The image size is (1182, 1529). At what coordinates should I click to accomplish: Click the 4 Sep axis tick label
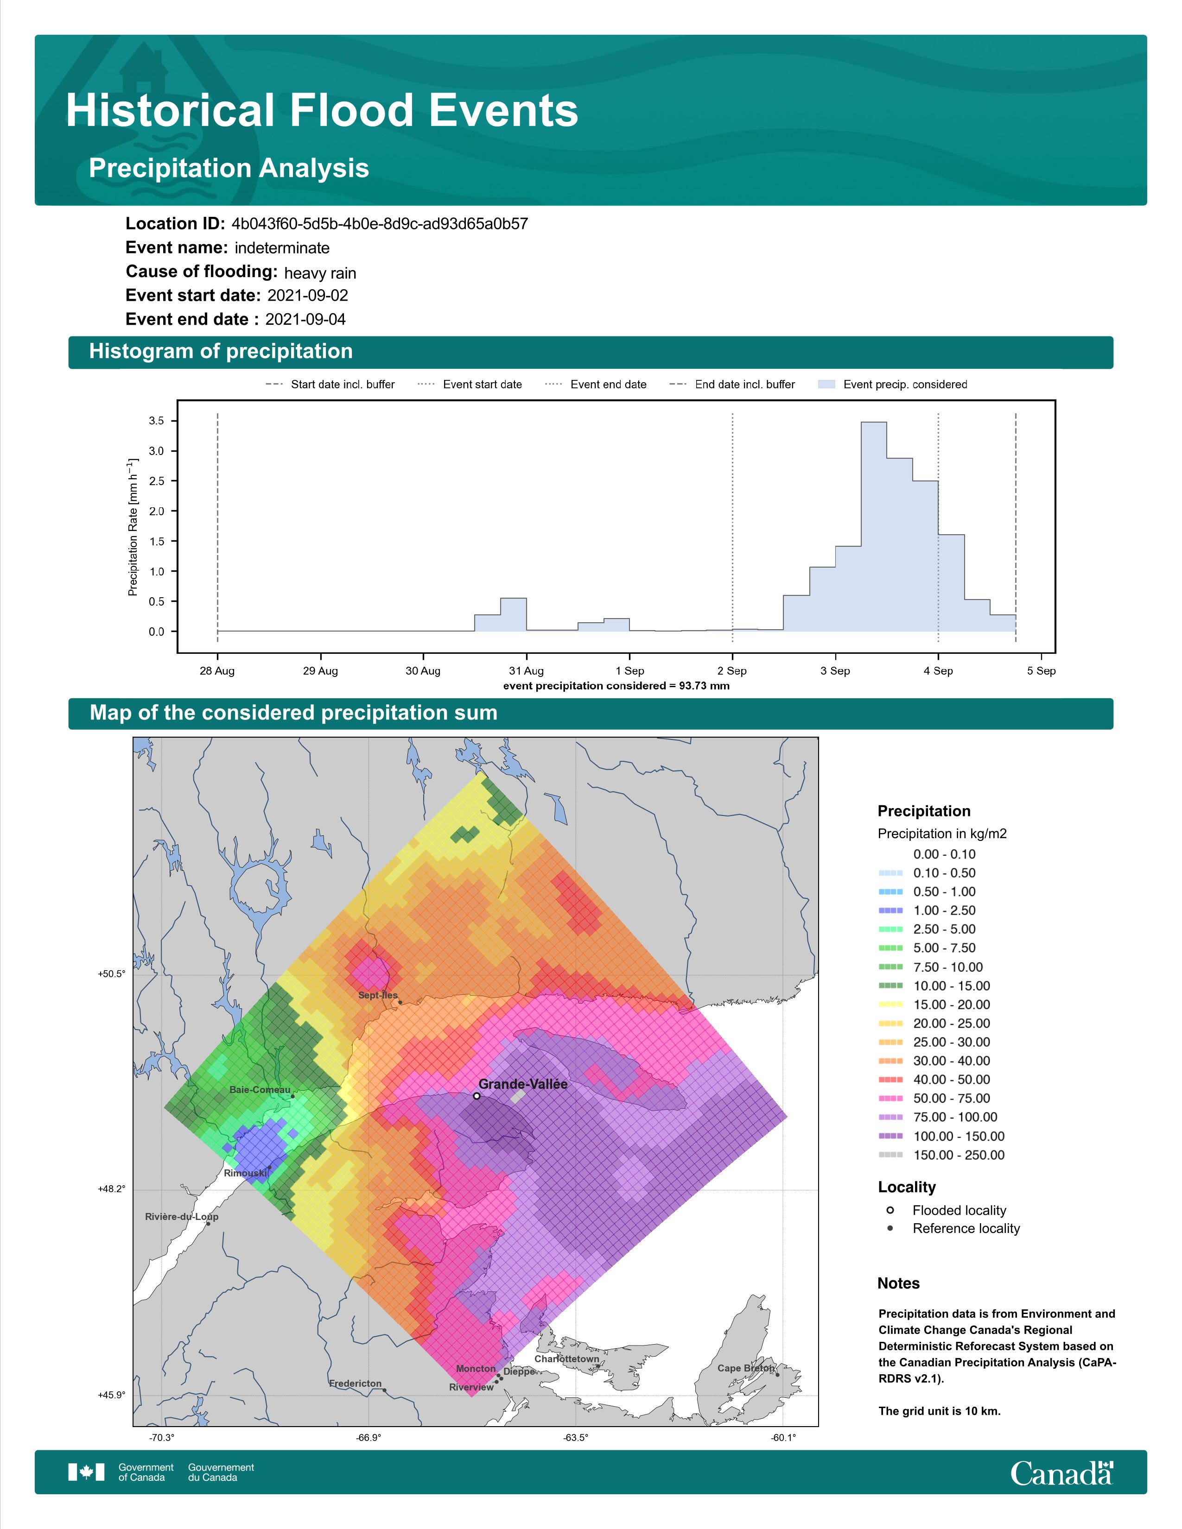coord(938,671)
